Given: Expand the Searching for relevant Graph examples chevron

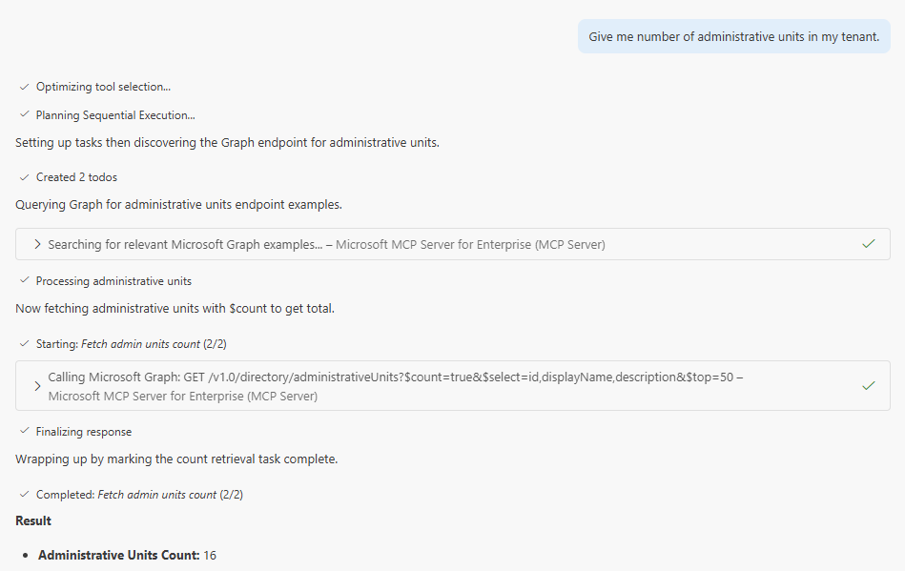Looking at the screenshot, I should point(37,244).
